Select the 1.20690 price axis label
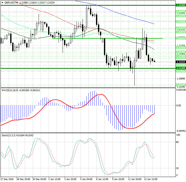 click(180, 78)
